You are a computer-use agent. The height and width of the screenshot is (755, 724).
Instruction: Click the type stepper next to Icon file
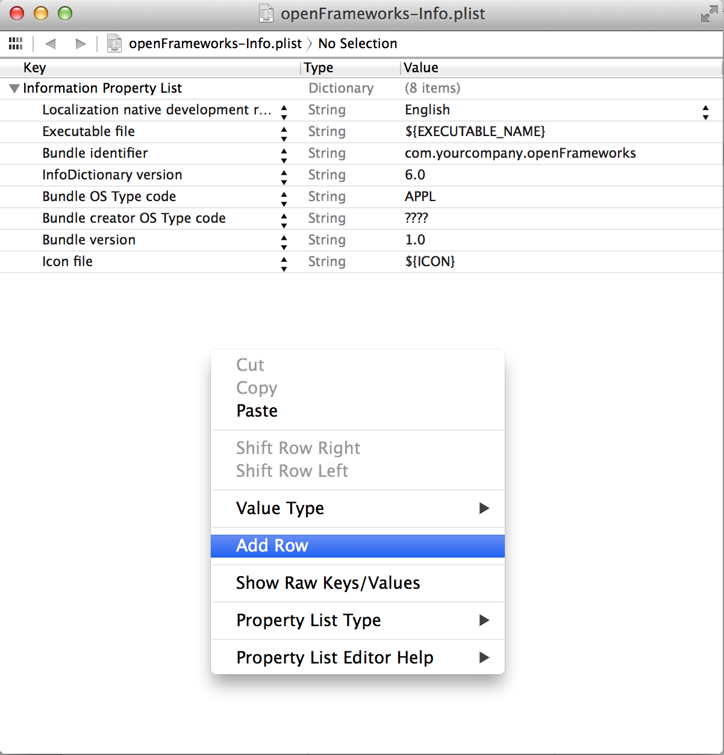point(284,262)
